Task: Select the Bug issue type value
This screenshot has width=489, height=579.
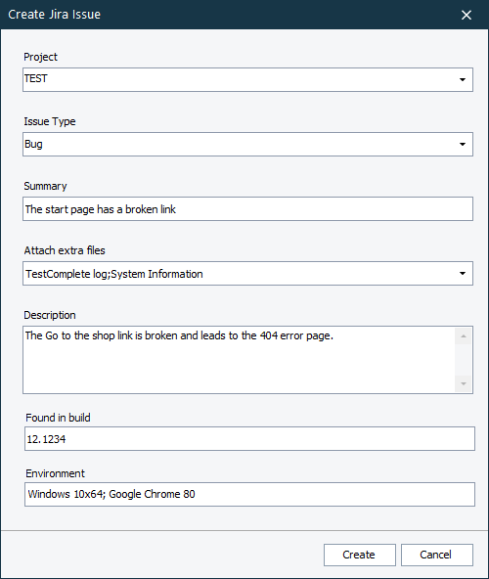Action: [33, 144]
